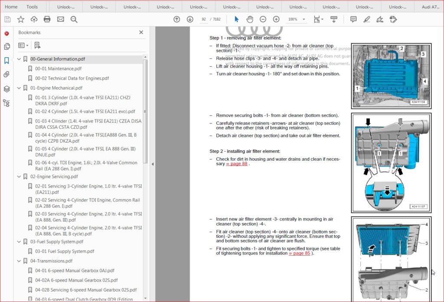The width and height of the screenshot is (444, 302).
Task: Zoom out with the minus icon
Action: [x=263, y=19]
